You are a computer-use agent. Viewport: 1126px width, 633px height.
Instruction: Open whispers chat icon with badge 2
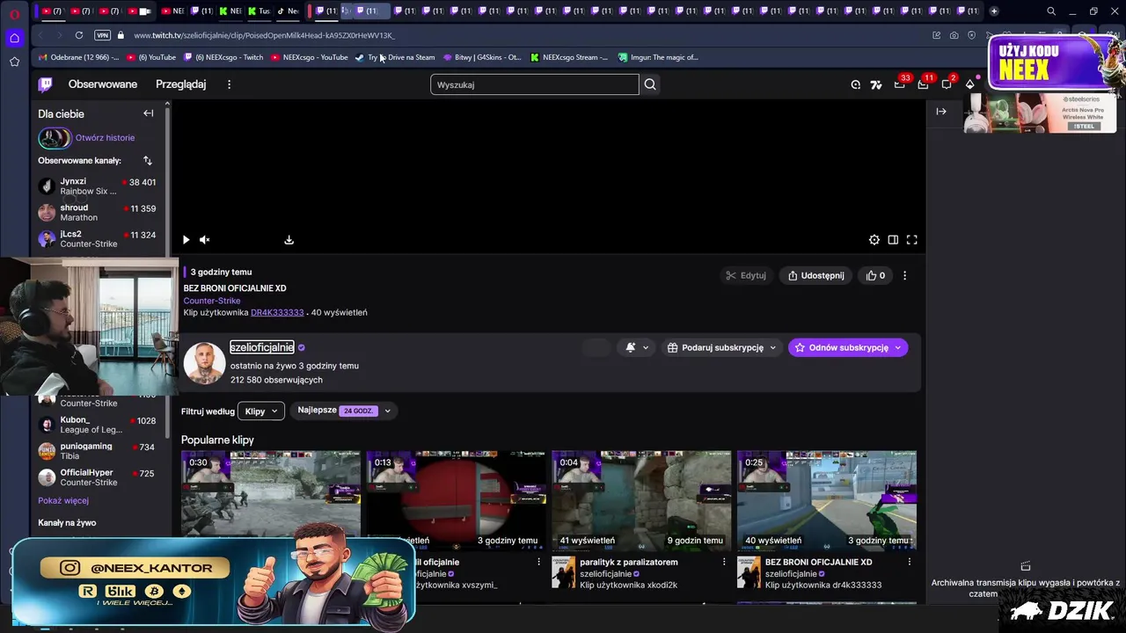[947, 84]
